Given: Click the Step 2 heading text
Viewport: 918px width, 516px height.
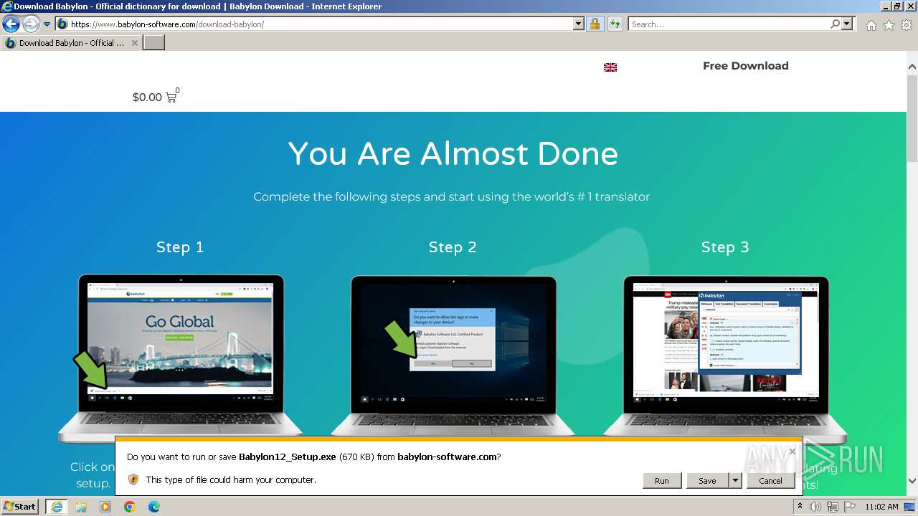Looking at the screenshot, I should (453, 247).
